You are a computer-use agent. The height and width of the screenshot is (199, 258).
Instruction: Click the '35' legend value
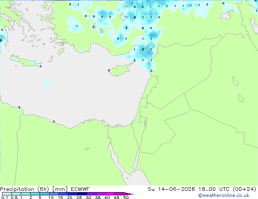pos(98,197)
